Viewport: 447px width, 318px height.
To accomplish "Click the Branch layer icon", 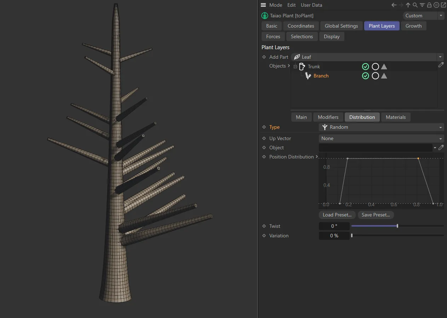I will (308, 76).
